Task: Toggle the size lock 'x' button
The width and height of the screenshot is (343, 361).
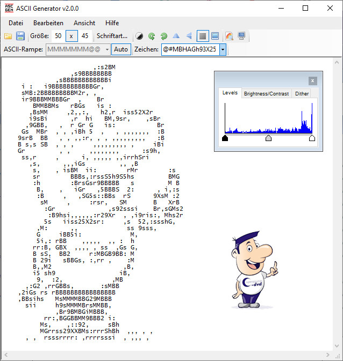Action: pos(72,36)
